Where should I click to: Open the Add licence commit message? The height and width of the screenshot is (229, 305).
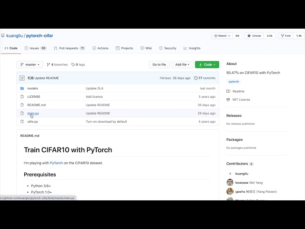tap(94, 96)
